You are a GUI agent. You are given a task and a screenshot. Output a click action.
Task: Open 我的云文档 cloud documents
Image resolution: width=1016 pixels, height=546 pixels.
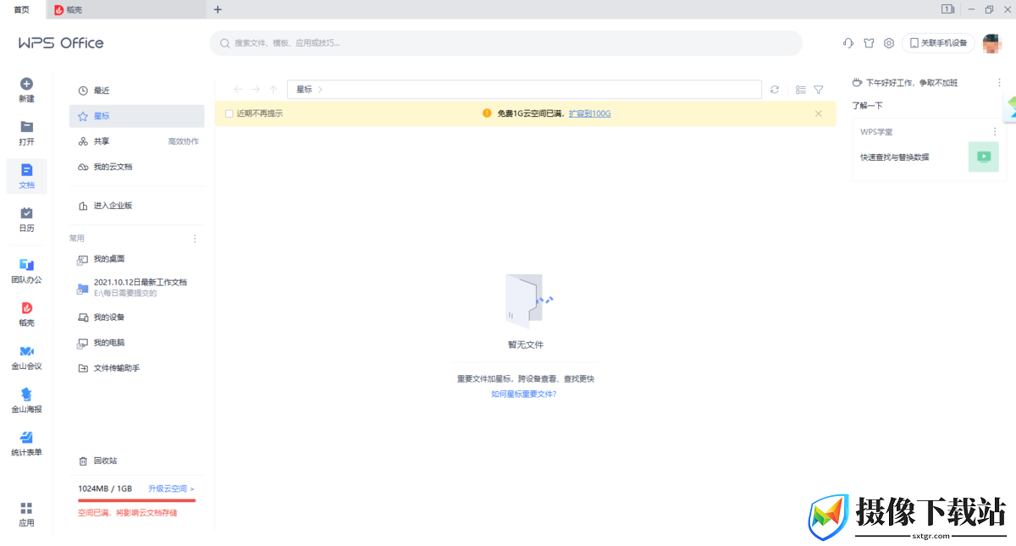pos(136,167)
